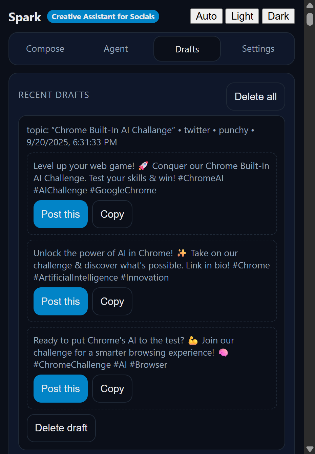The height and width of the screenshot is (454, 315).
Task: Switch to the Compose tab
Action: click(45, 49)
